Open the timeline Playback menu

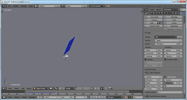32,97
